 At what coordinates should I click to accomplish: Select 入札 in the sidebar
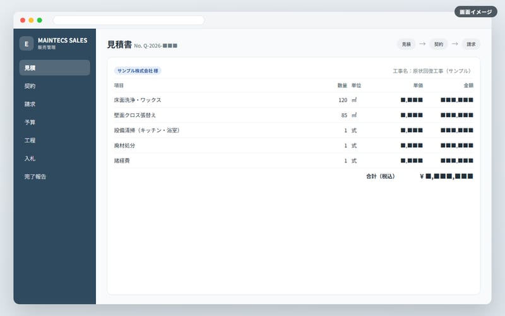(55, 159)
